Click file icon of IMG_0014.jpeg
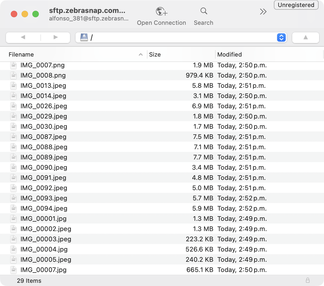The height and width of the screenshot is (286, 324). (13, 96)
